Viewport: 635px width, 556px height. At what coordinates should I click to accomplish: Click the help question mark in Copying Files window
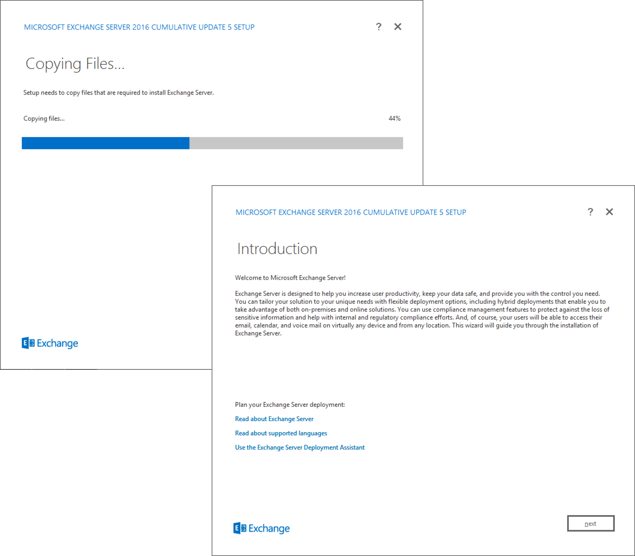tap(378, 26)
